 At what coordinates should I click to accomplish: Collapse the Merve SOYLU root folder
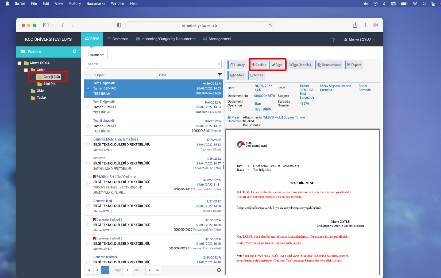(x=19, y=63)
